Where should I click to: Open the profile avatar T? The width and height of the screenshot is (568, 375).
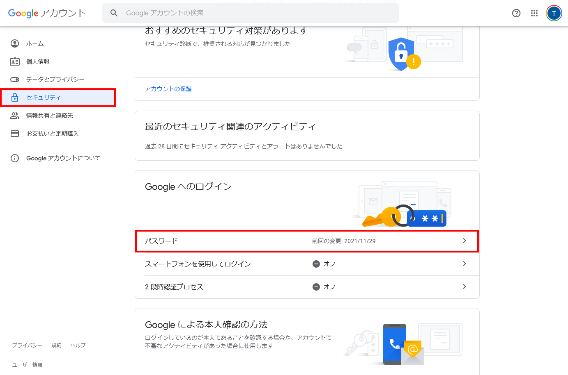(554, 13)
